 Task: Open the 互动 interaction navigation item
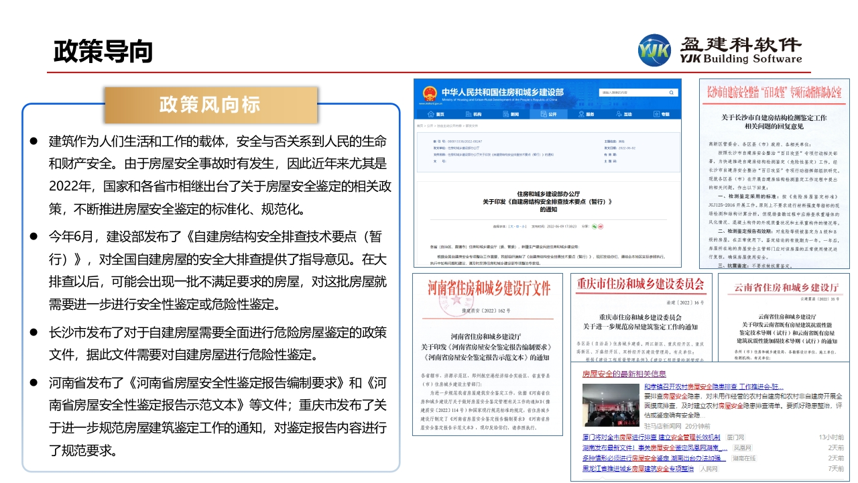click(x=624, y=115)
